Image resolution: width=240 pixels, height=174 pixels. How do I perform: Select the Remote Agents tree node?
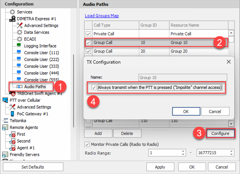point(24,128)
